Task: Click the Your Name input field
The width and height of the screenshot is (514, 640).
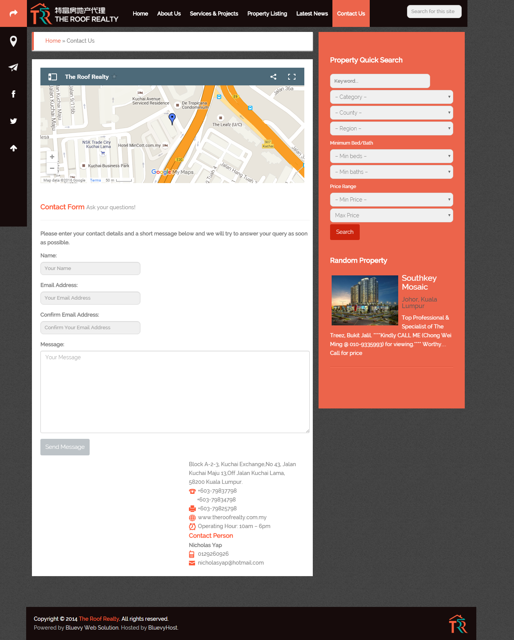Action: (x=90, y=268)
